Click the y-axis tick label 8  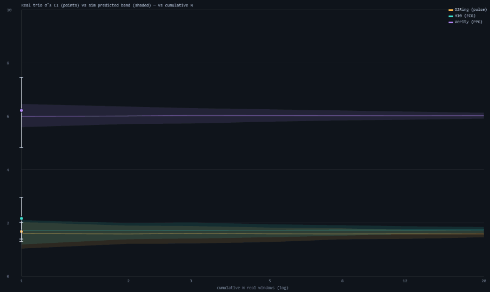tap(8, 63)
